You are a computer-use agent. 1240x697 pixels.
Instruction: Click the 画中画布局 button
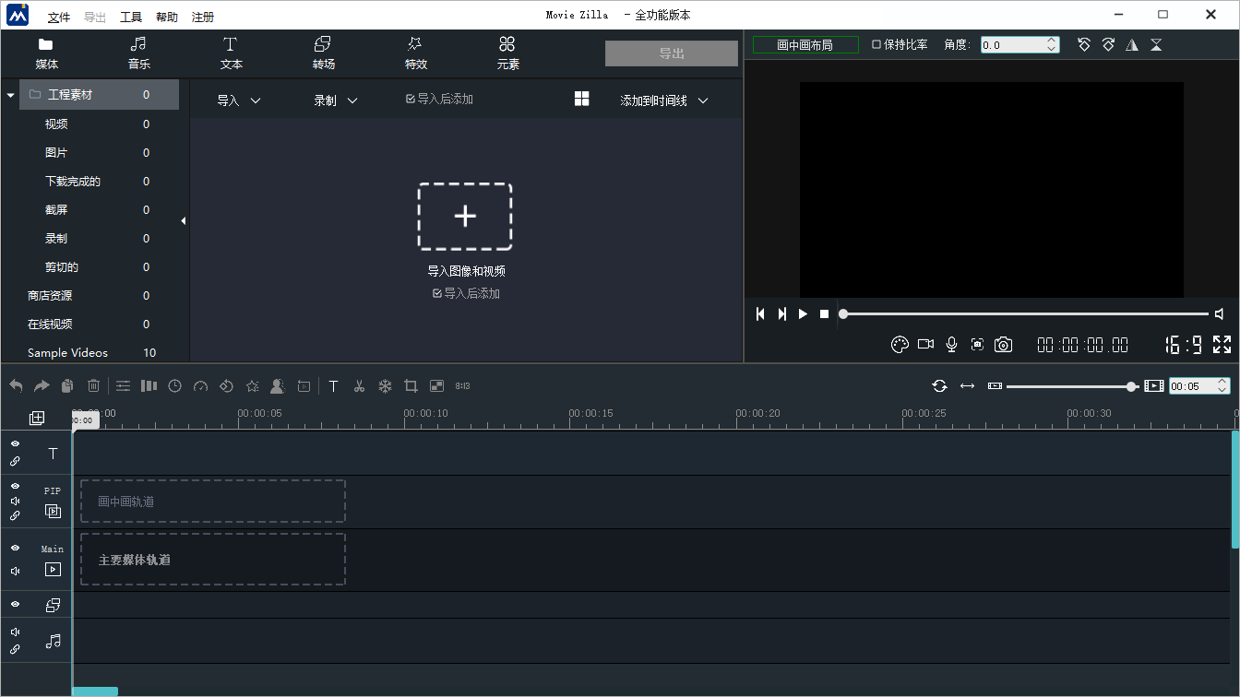(805, 44)
